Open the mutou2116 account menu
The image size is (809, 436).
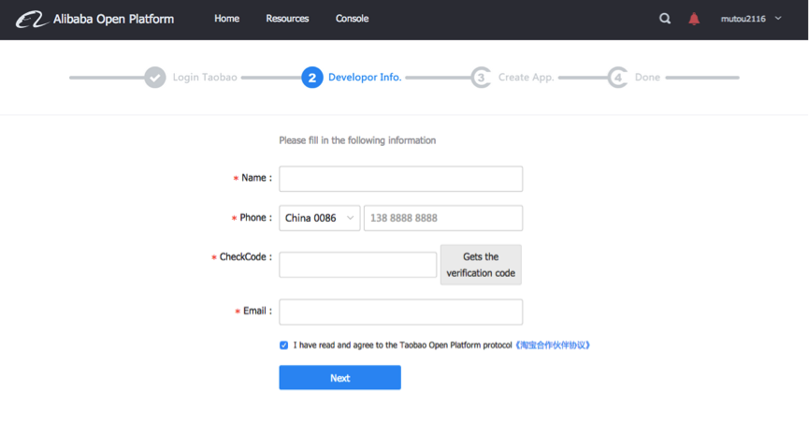750,19
